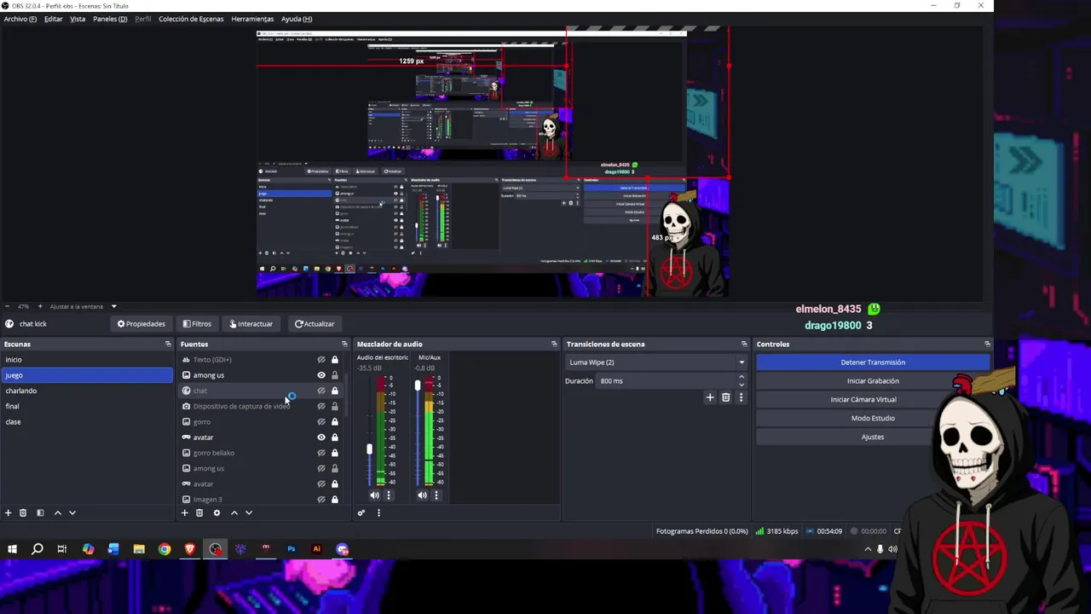Screen dimensions: 1091x614
Task: Open advanced audio properties gears icon in mixer
Action: [x=361, y=513]
